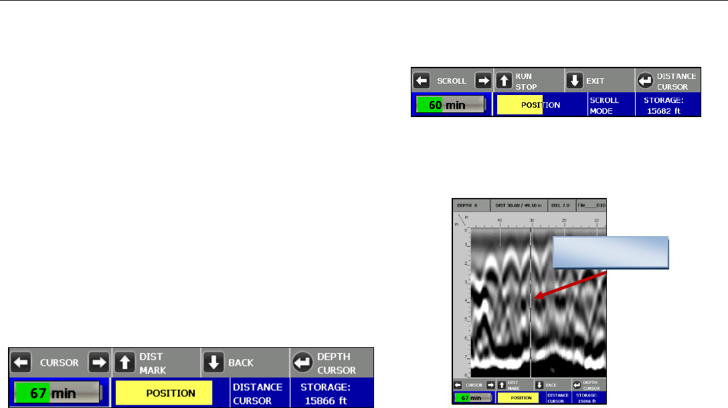Click the right arrow beside SCROLL
Image resolution: width=728 pixels, height=408 pixels.
click(483, 81)
